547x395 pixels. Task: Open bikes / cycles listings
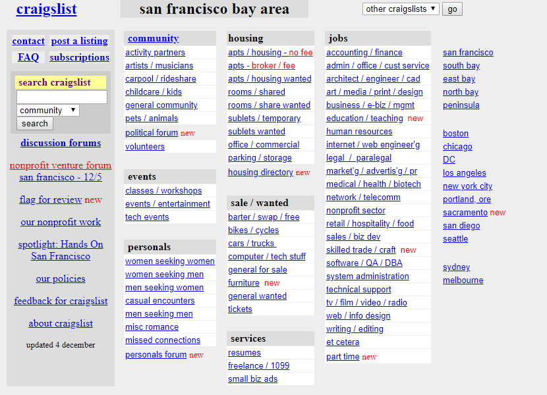tap(253, 230)
